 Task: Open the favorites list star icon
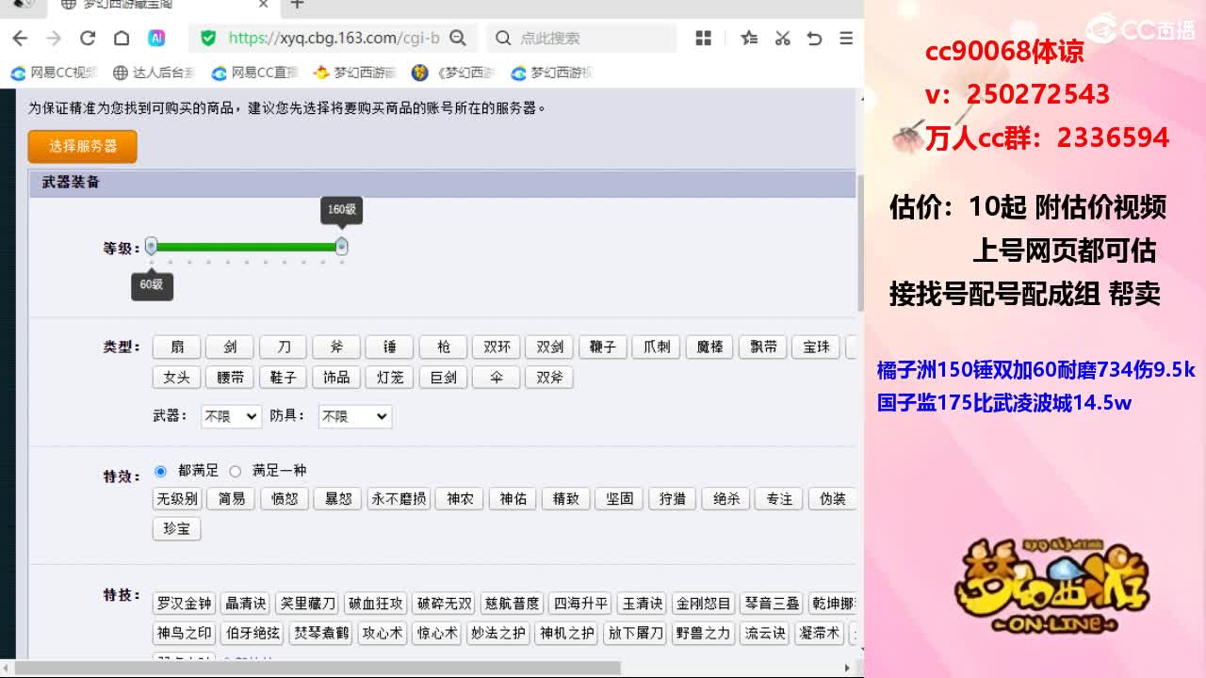pyautogui.click(x=749, y=38)
